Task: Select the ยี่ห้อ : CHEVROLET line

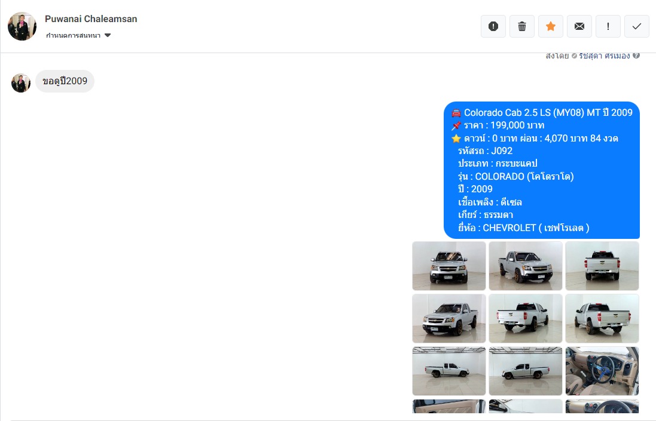Action: tap(524, 228)
